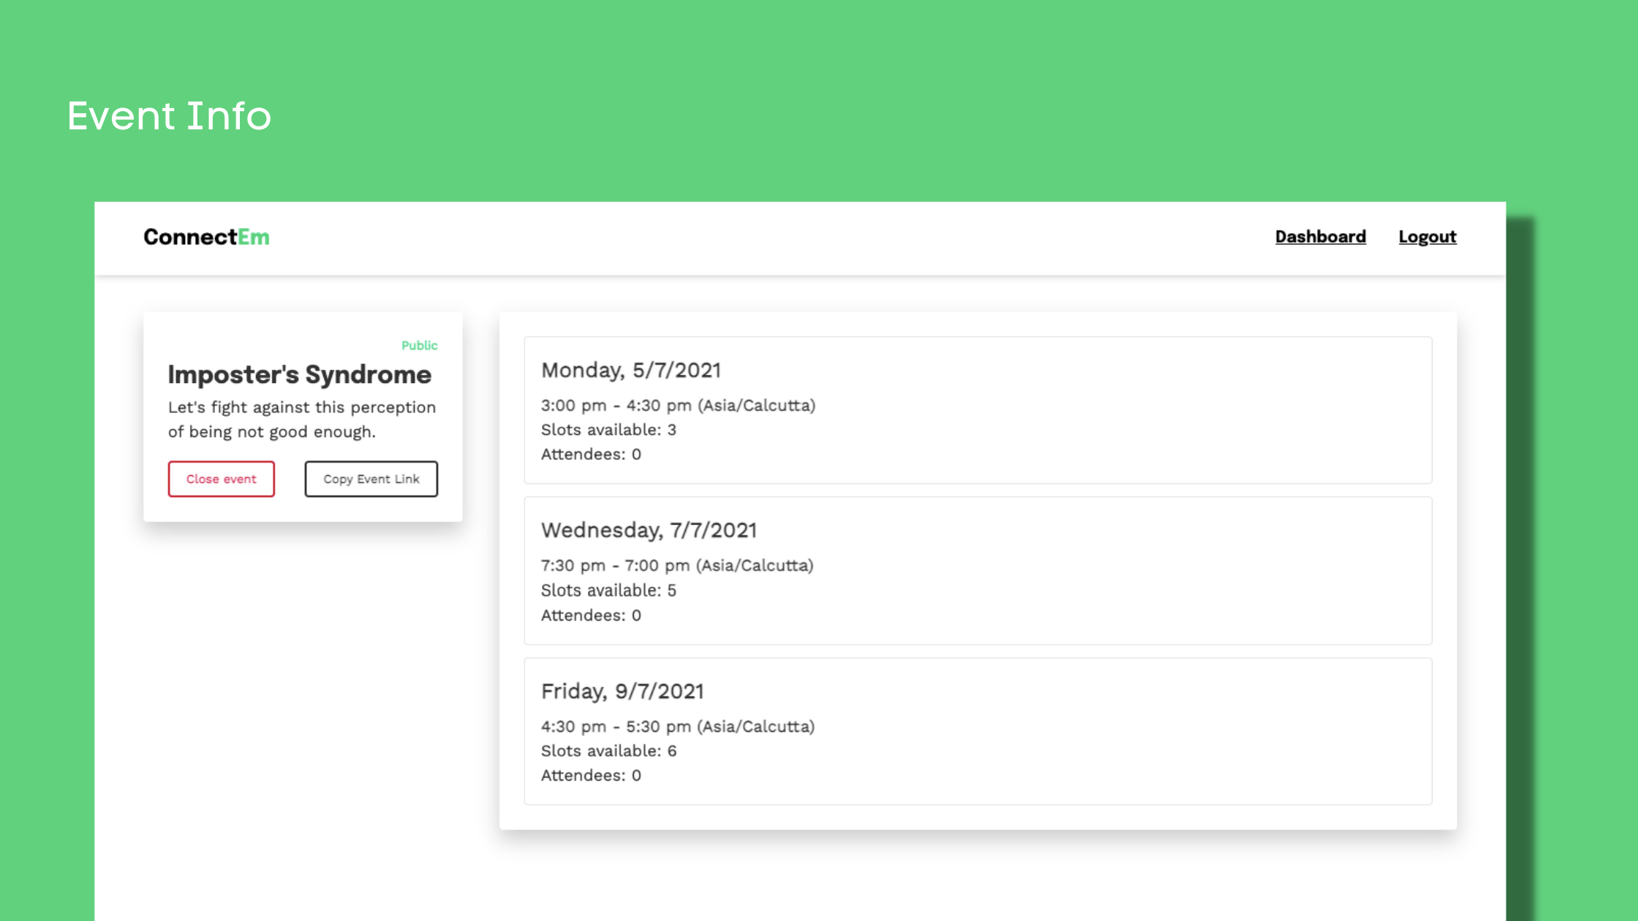Select the Monday, 5/7/2021 slot card

click(x=978, y=410)
